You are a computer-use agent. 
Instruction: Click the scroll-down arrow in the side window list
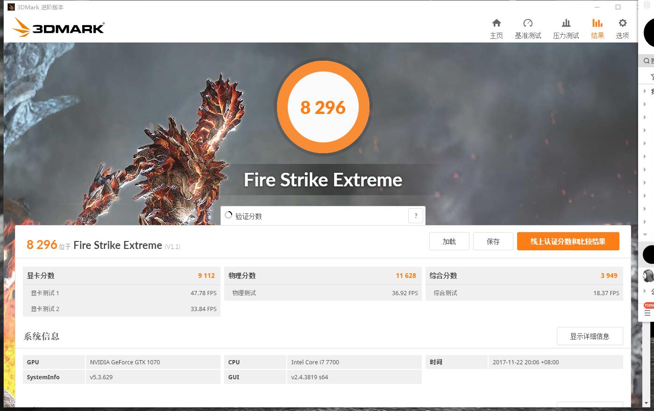click(x=645, y=234)
